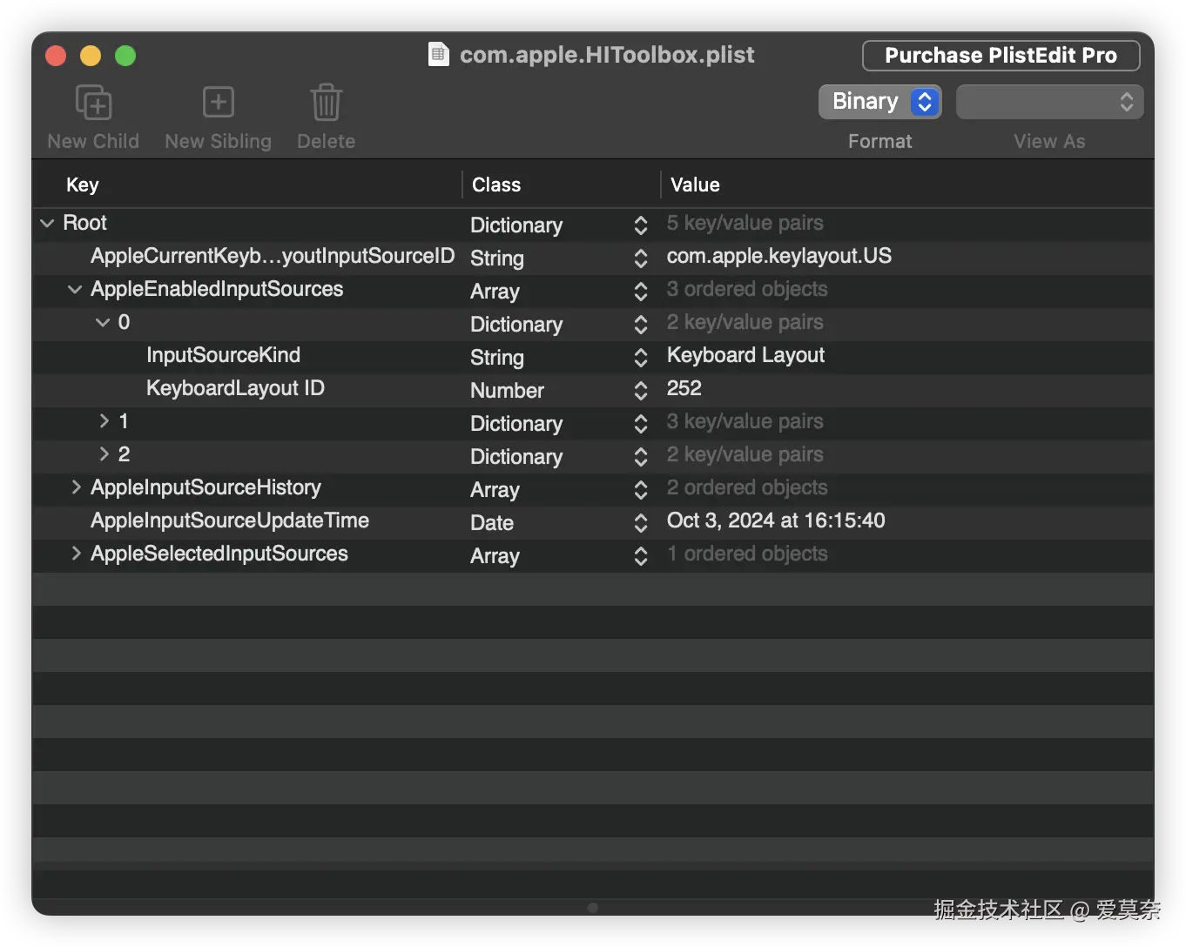Expand the AppleSelectedInputSources array

tap(76, 554)
